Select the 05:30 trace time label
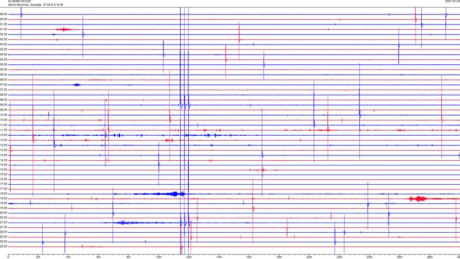The width and height of the screenshot is (460, 259). pos(4,70)
